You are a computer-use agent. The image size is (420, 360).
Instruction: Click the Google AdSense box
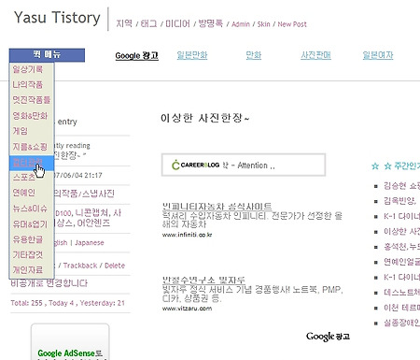[70, 342]
